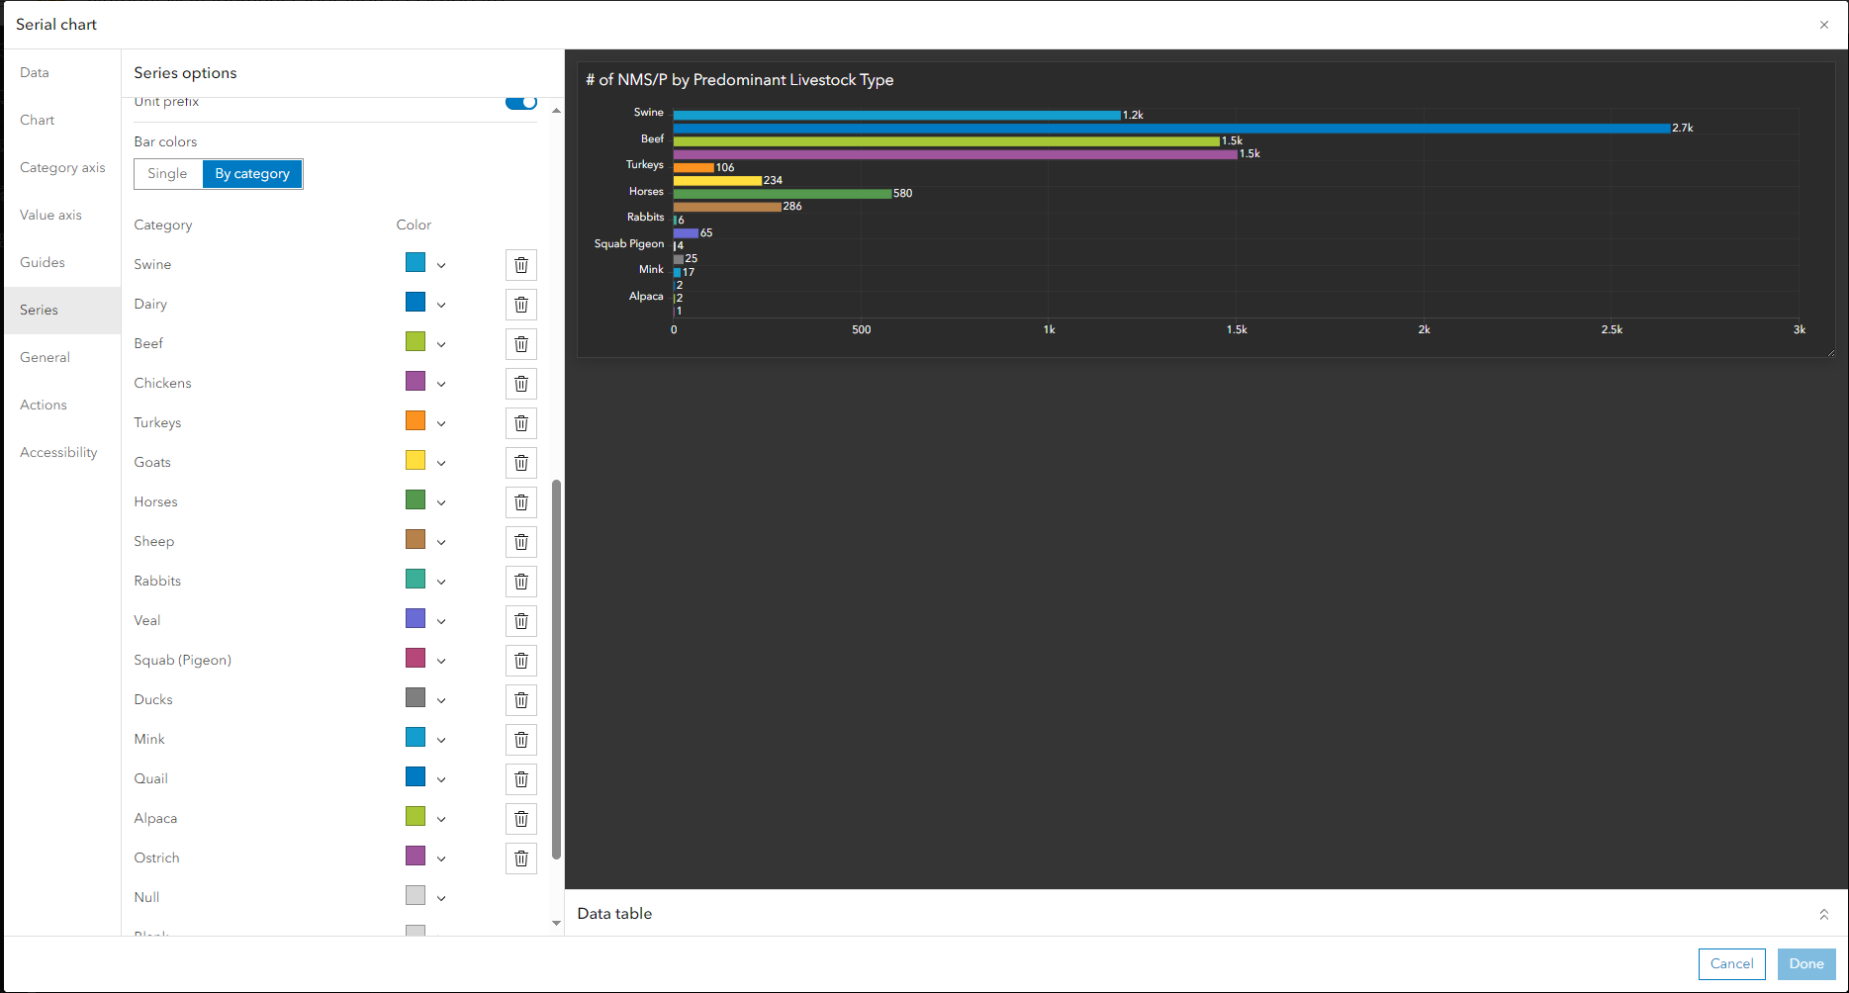
Task: Open the Beef color picker dropdown
Action: [441, 342]
